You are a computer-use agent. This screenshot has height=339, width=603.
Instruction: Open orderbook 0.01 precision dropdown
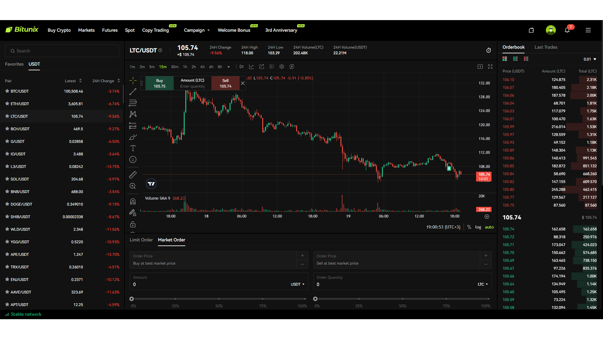point(590,59)
